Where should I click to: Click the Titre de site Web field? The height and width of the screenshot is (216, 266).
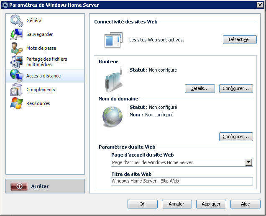(x=182, y=181)
